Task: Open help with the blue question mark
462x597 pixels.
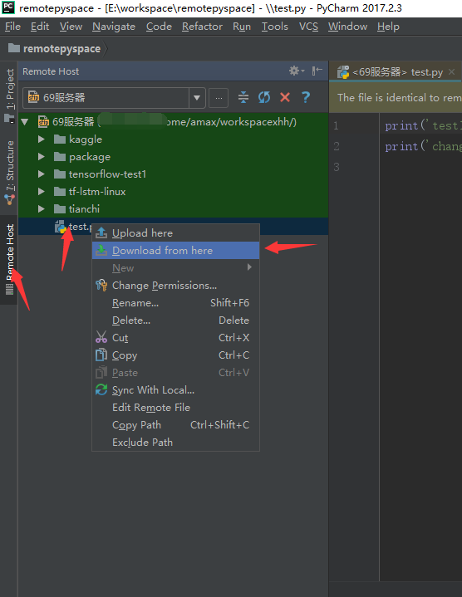Action: click(x=306, y=97)
